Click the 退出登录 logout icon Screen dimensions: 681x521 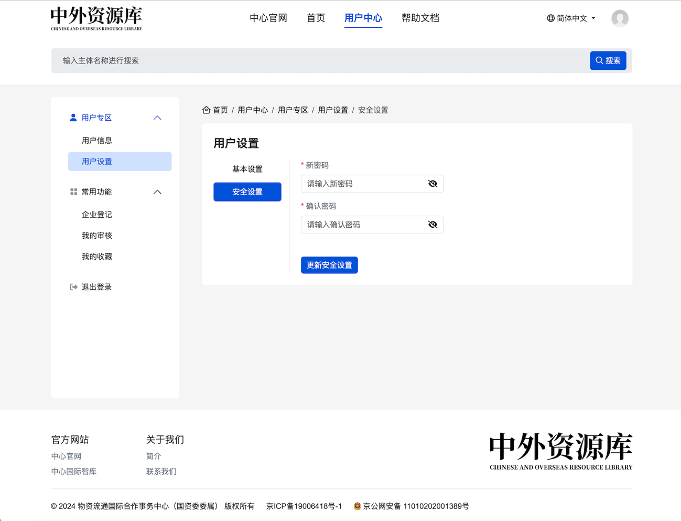pos(73,287)
